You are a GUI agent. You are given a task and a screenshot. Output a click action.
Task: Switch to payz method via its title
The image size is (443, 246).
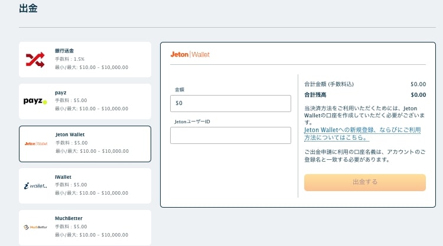(61, 93)
